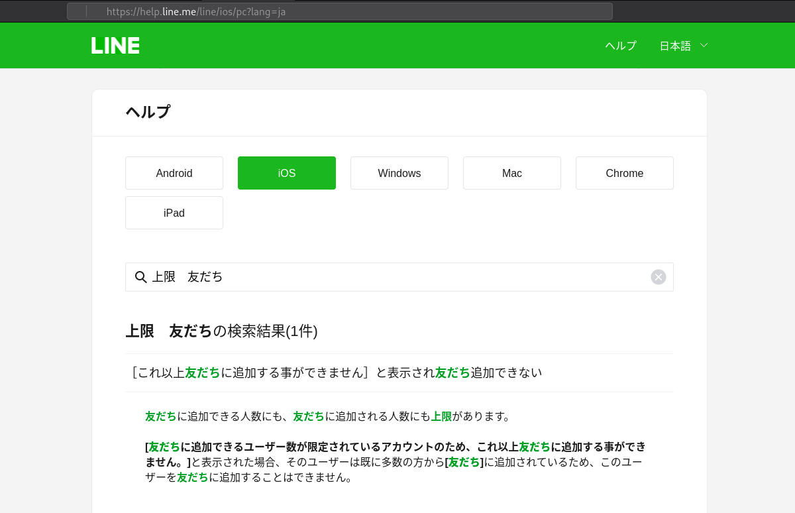Click the LINE logo
795x513 pixels.
click(115, 45)
